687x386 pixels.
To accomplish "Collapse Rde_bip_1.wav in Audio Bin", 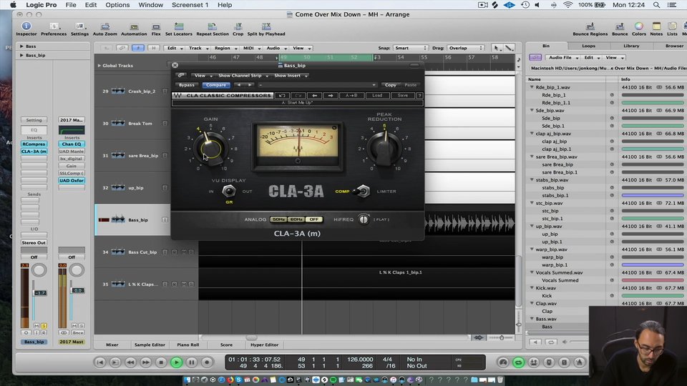I will pyautogui.click(x=532, y=87).
